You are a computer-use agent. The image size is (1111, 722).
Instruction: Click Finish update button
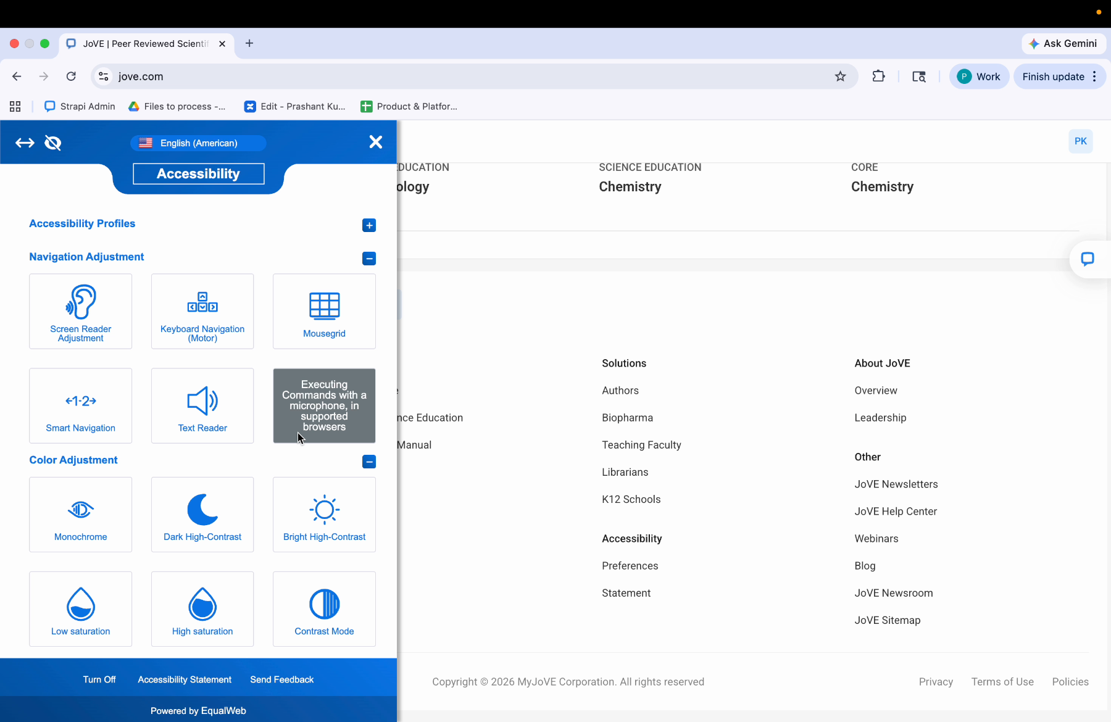click(1053, 77)
